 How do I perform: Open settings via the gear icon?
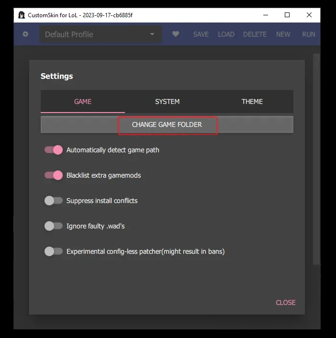pyautogui.click(x=25, y=34)
